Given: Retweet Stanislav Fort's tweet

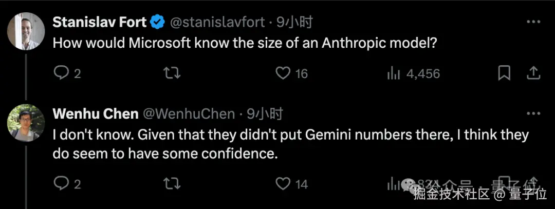Looking at the screenshot, I should tap(172, 73).
